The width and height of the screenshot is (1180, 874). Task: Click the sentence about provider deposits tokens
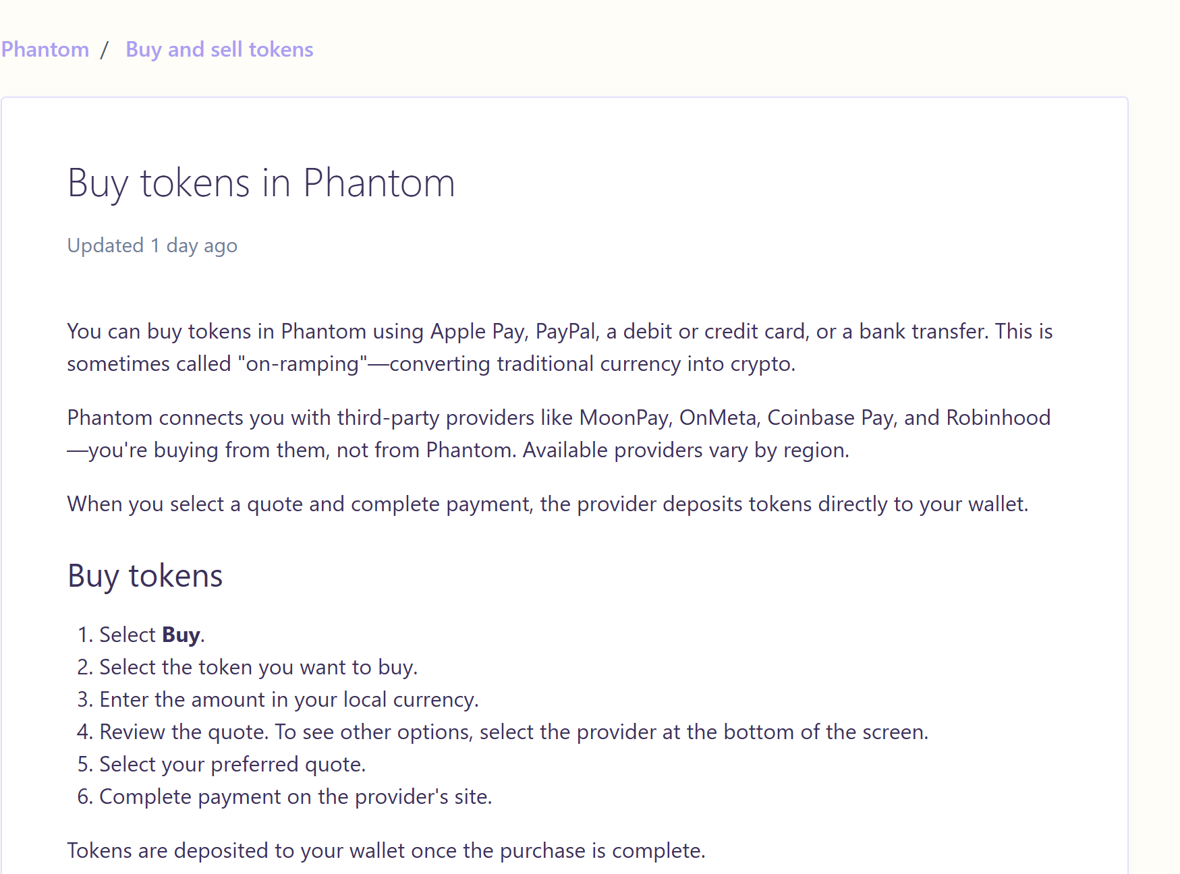pyautogui.click(x=547, y=504)
